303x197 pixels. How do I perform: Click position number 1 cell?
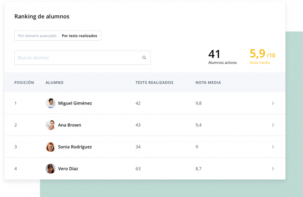point(16,103)
